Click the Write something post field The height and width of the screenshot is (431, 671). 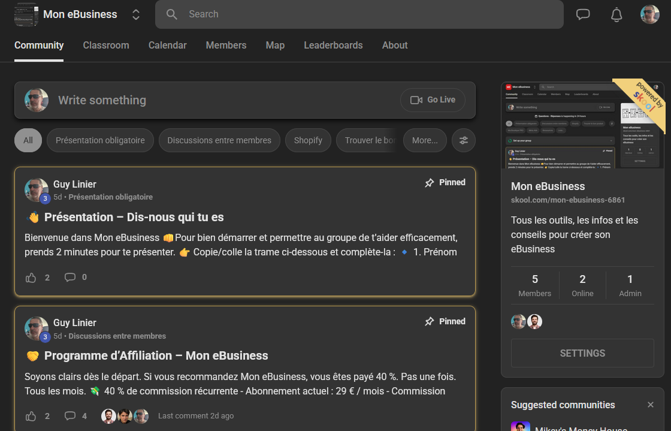pos(222,100)
